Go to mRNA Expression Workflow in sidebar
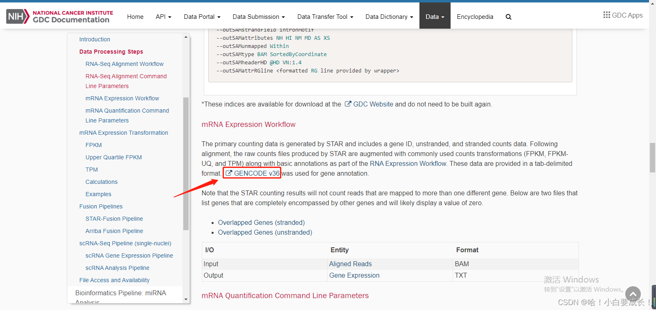This screenshot has height=310, width=656. [122, 98]
